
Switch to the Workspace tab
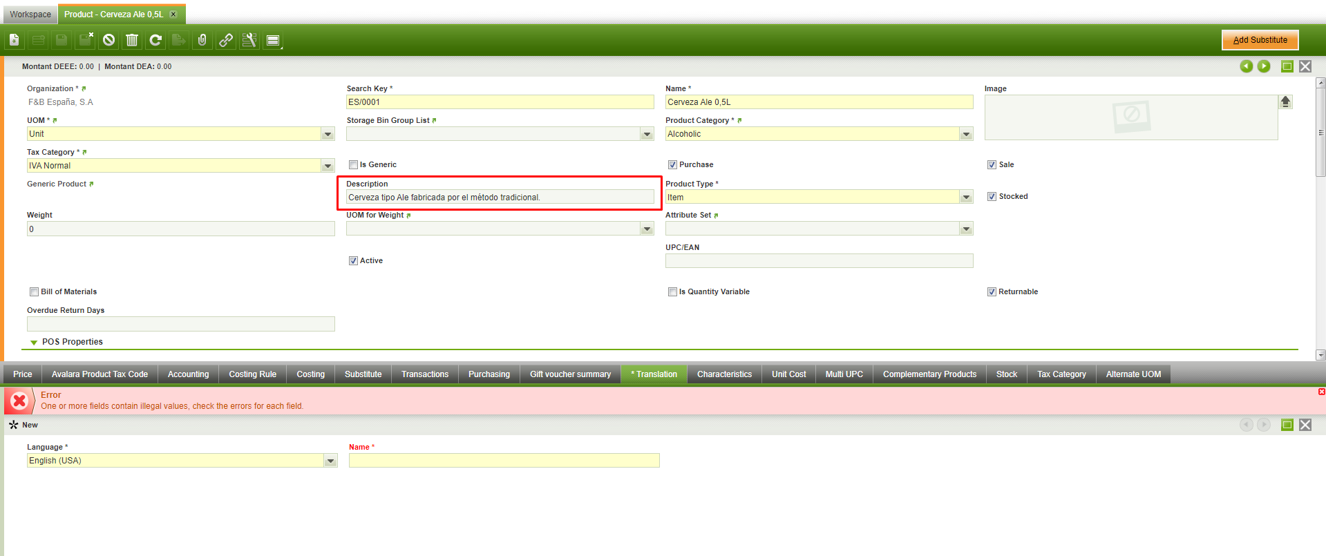(30, 14)
